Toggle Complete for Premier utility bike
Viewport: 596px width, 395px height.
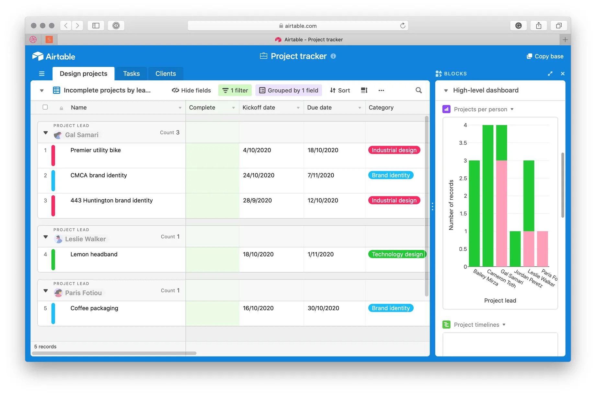(212, 155)
